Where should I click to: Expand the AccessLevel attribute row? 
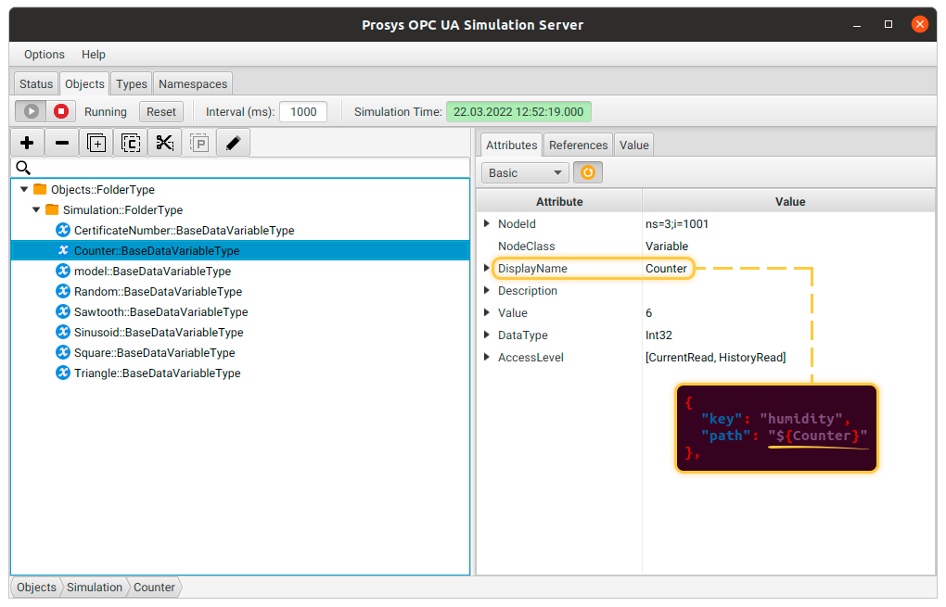tap(487, 358)
